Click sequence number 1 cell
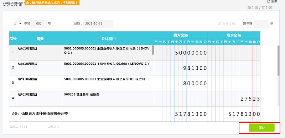The image size is (285, 138). pyautogui.click(x=13, y=52)
